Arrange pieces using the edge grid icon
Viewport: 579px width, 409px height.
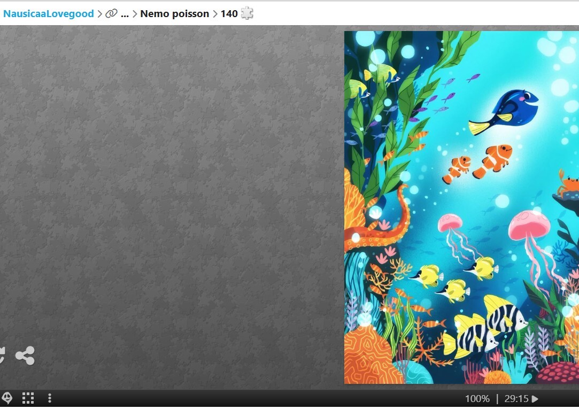28,398
